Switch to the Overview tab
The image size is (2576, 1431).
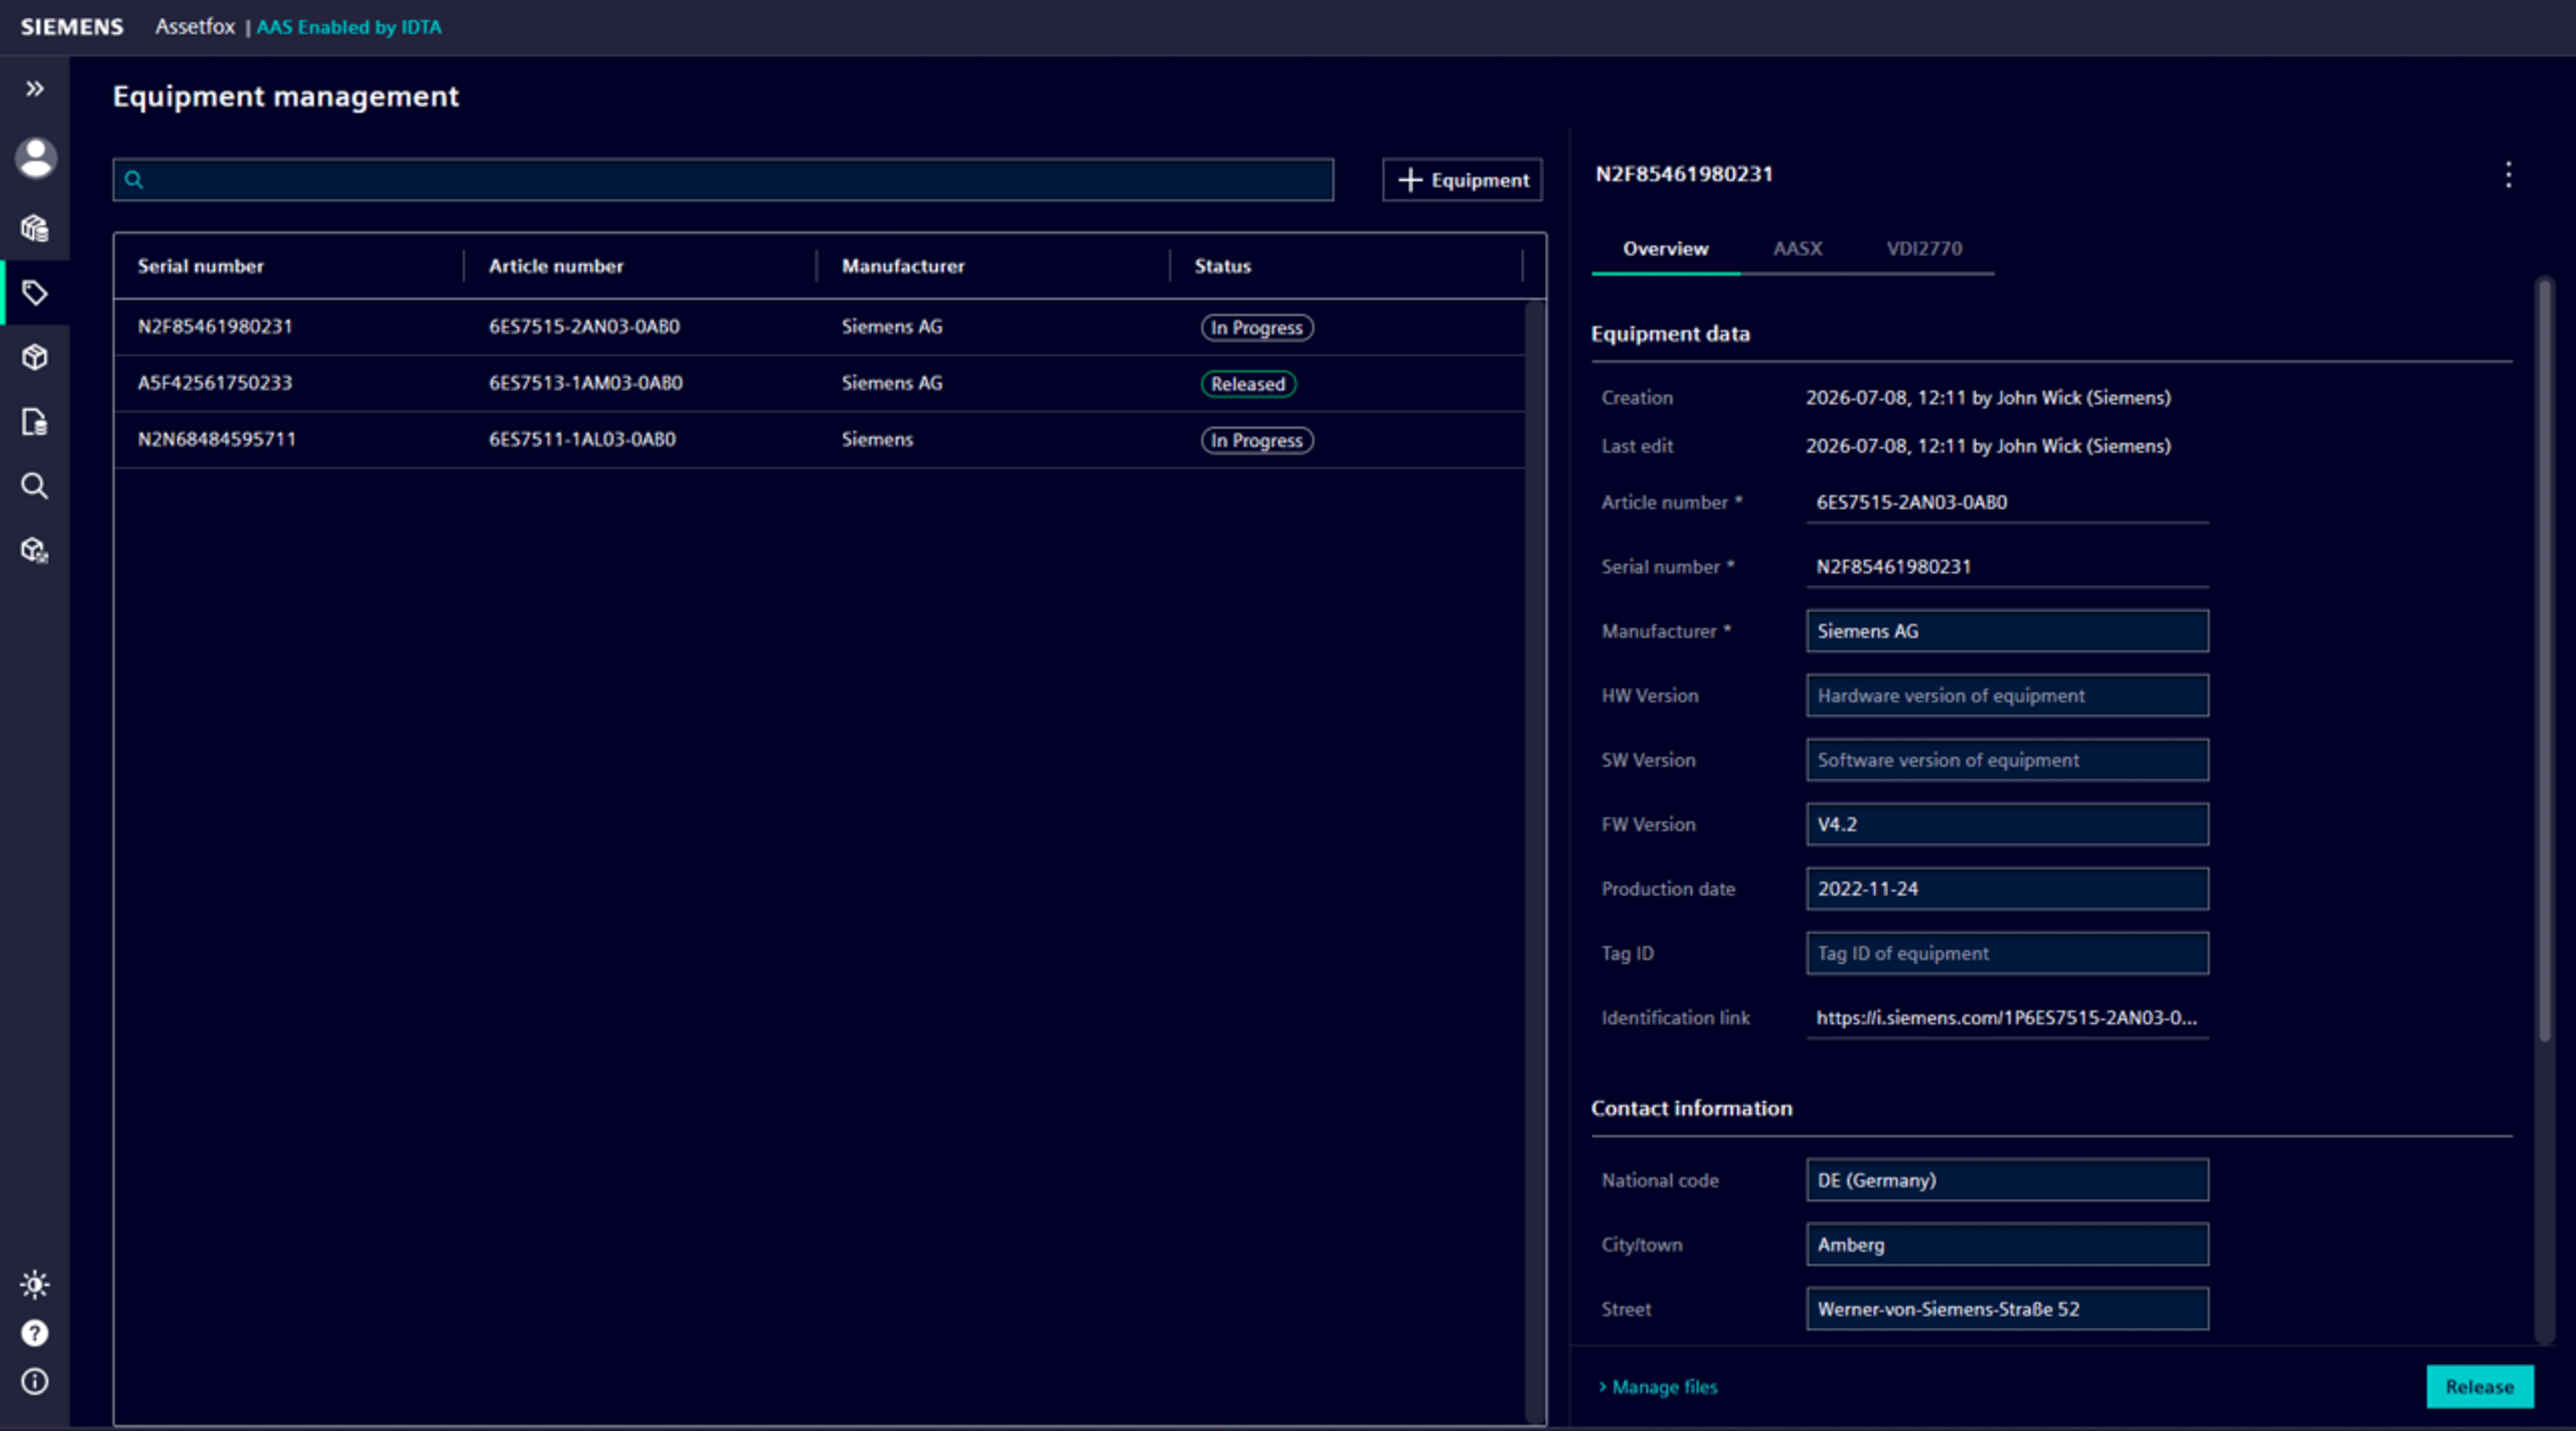pyautogui.click(x=1665, y=249)
